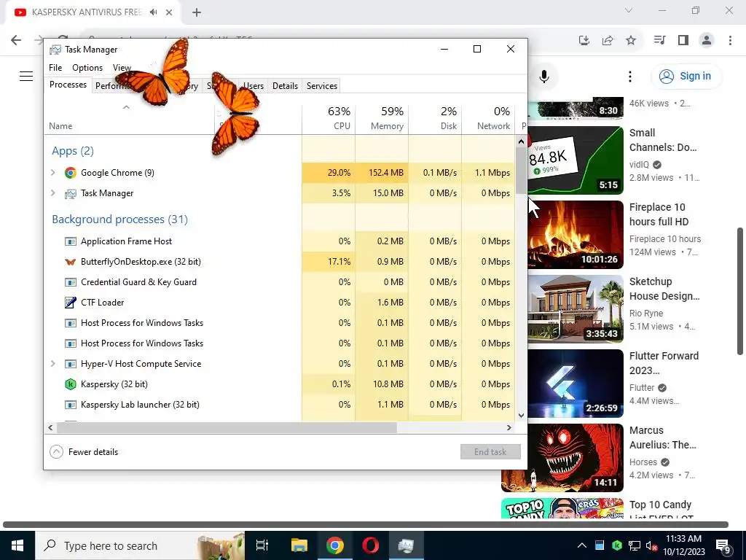This screenshot has height=560, width=746.
Task: Click the Opera browser taskbar icon
Action: [371, 545]
